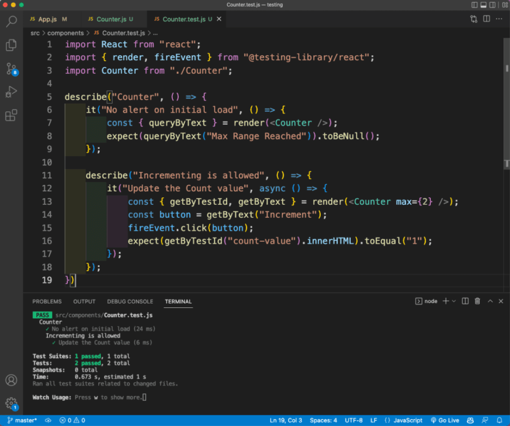Start Go Live server
Screen dimensions: 510x426
(445, 420)
